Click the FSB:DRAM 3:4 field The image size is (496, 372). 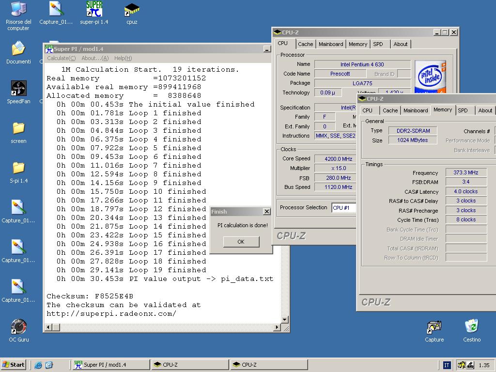point(466,182)
